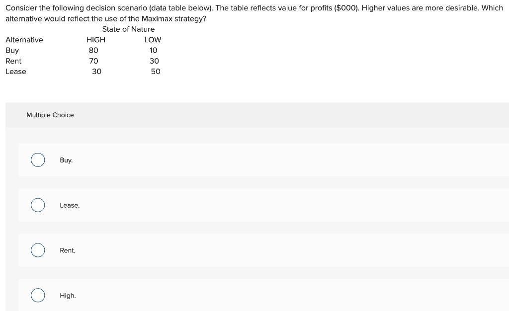
Task: Select the radio button for Rent
Action: tap(38, 250)
